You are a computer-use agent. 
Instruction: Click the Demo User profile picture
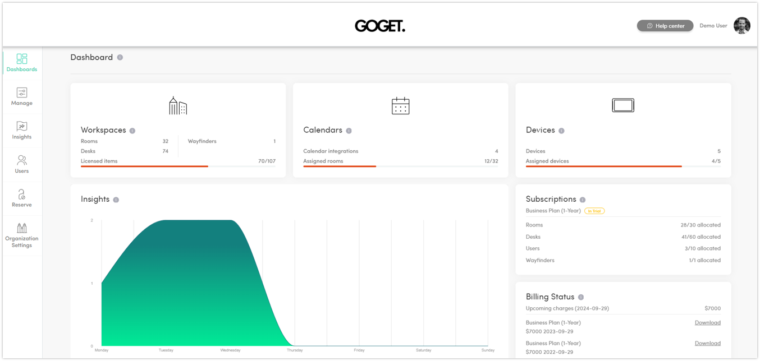click(x=742, y=25)
